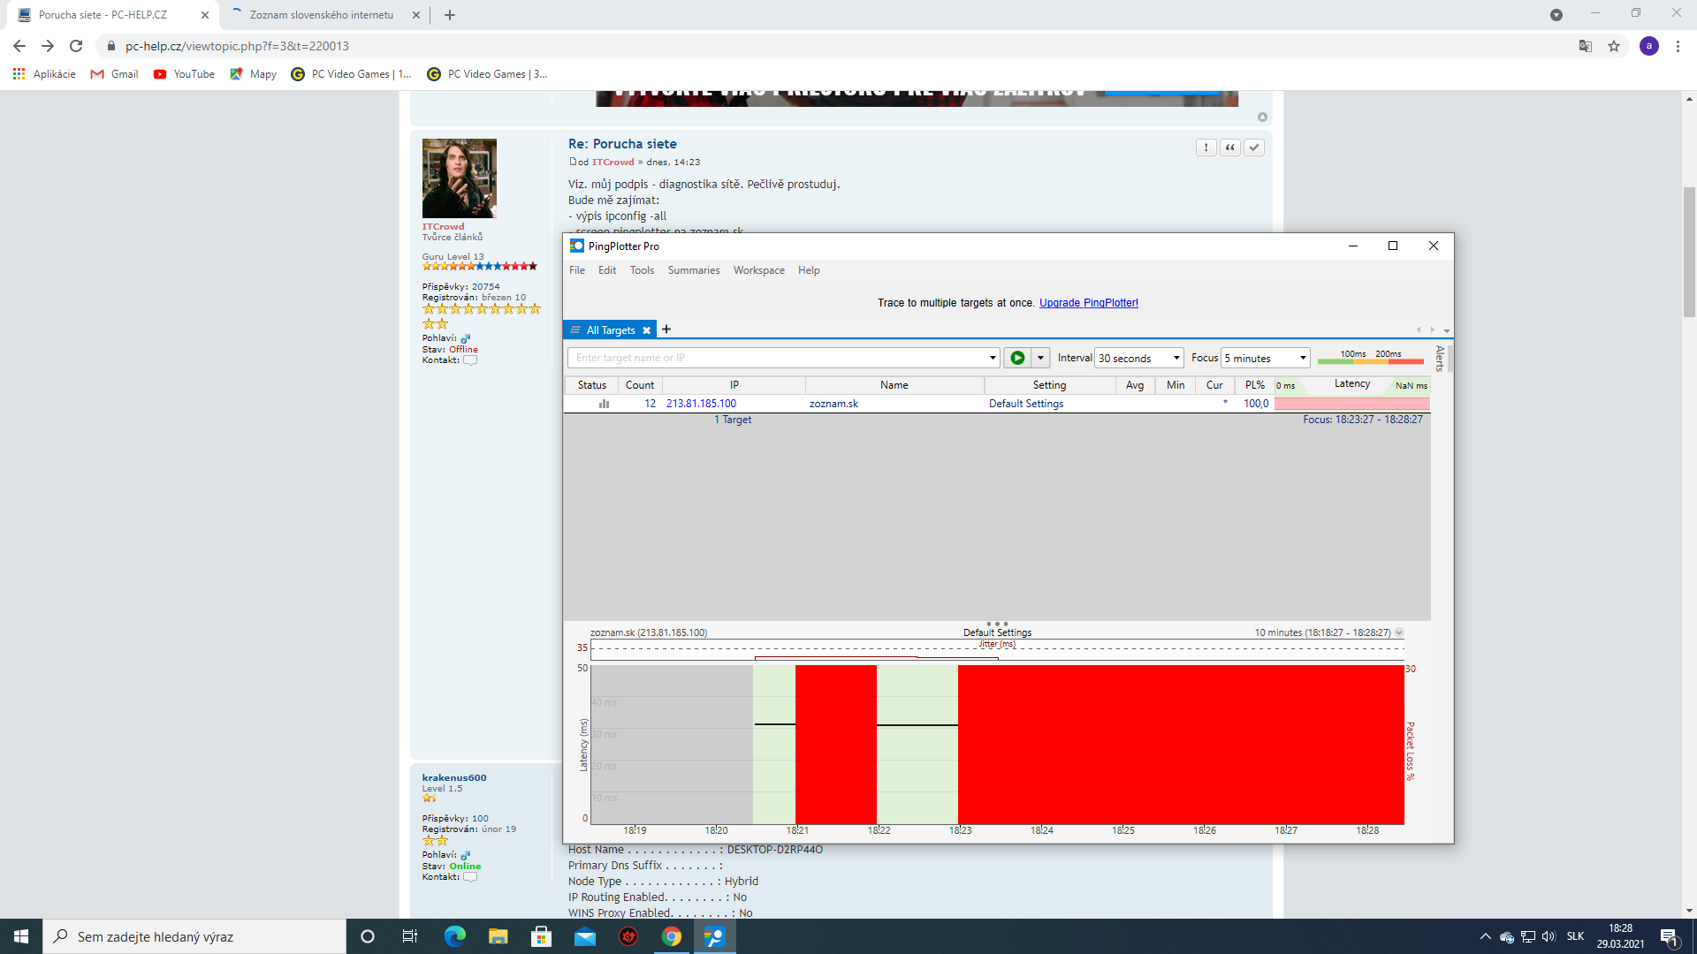Click report post exclamation icon
This screenshot has height=954, width=1697.
coord(1206,148)
